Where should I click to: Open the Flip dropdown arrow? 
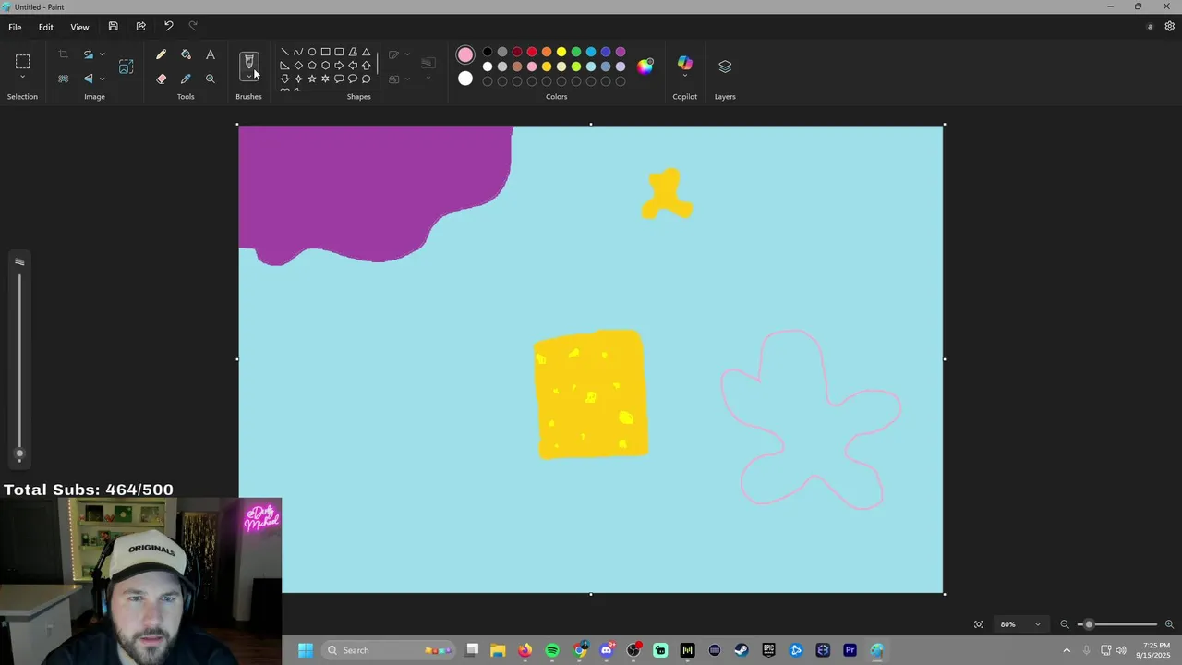coord(102,79)
